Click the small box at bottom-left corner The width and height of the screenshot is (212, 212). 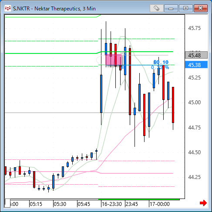point(7,203)
